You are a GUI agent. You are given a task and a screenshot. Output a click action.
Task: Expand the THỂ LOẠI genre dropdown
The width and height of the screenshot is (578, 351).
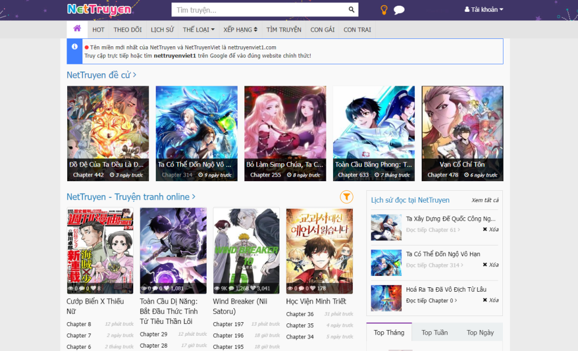(x=198, y=29)
